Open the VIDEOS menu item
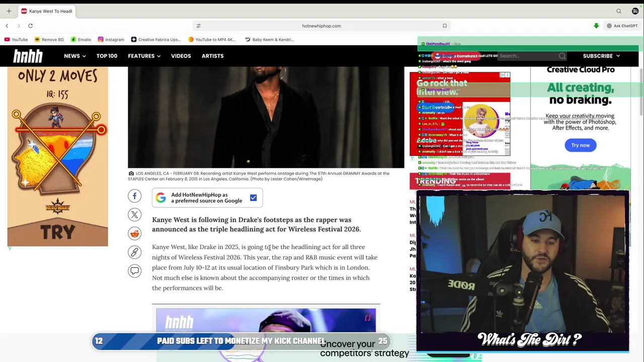This screenshot has height=362, width=644. coord(181,56)
